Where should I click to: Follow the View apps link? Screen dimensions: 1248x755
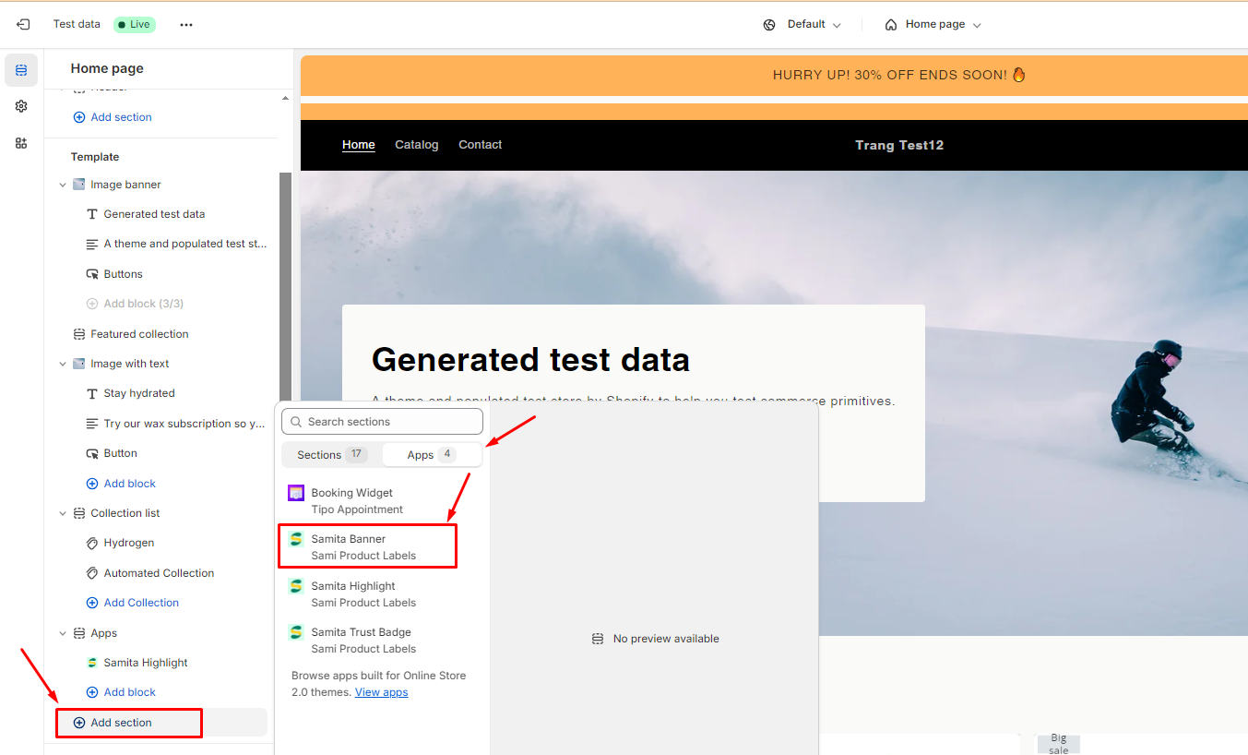[x=381, y=692]
